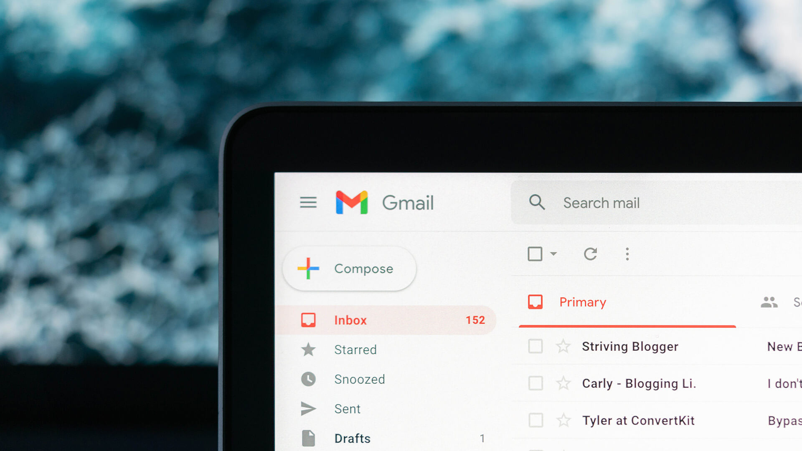802x451 pixels.
Task: Select the Starred folder icon
Action: click(x=307, y=349)
